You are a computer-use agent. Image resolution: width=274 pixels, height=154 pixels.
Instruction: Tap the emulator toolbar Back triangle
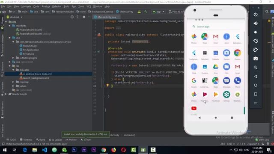(x=256, y=76)
